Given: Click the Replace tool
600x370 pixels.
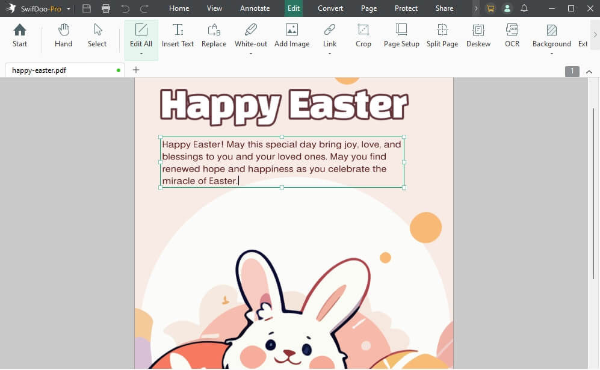Looking at the screenshot, I should [x=214, y=36].
